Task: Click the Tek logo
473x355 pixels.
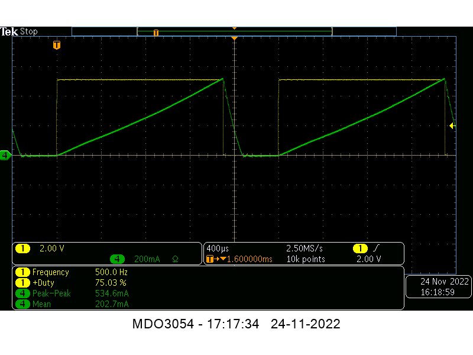Action: (x=9, y=31)
